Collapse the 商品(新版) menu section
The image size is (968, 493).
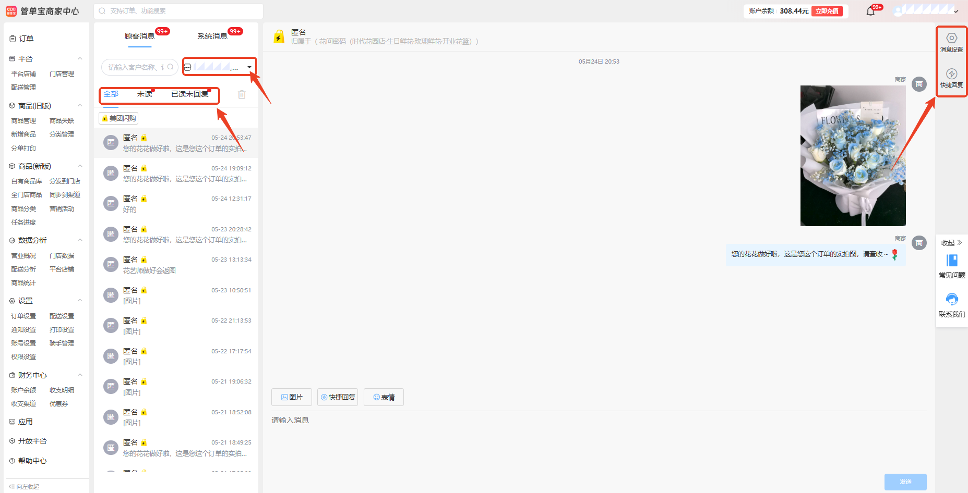point(80,166)
